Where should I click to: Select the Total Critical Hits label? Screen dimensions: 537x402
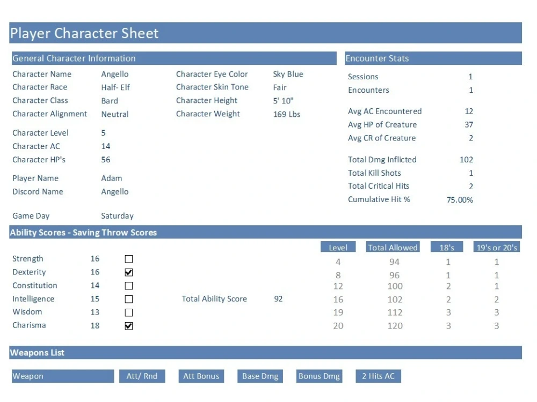coord(379,186)
